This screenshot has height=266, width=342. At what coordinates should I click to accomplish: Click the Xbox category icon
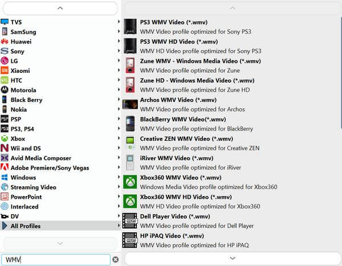[5, 138]
